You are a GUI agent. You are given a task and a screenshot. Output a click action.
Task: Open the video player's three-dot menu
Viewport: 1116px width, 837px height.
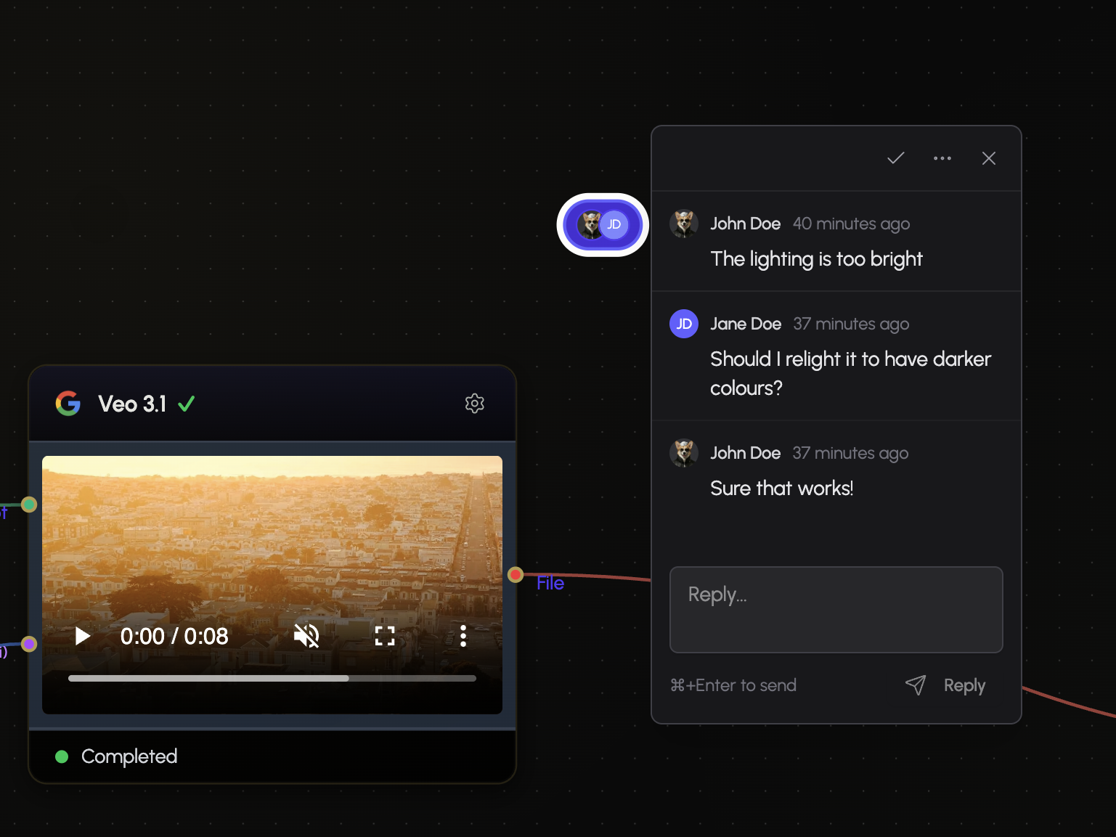click(463, 637)
